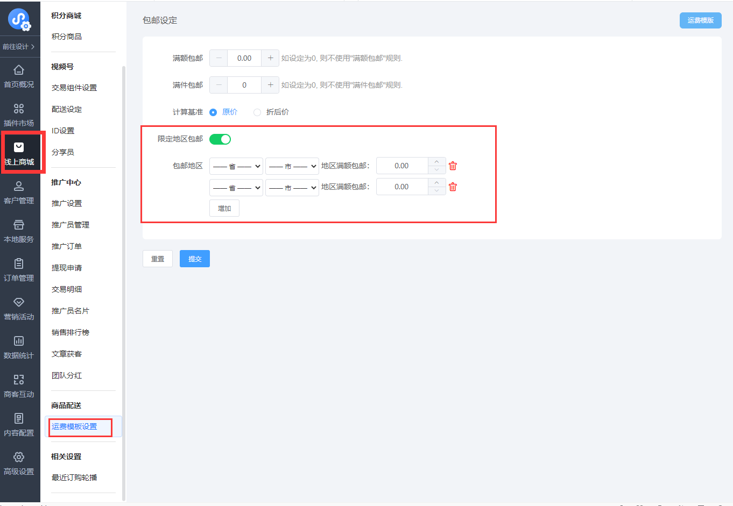Open 数据统计 data statistics icon
Viewport: 733px width, 506px height.
pos(19,341)
